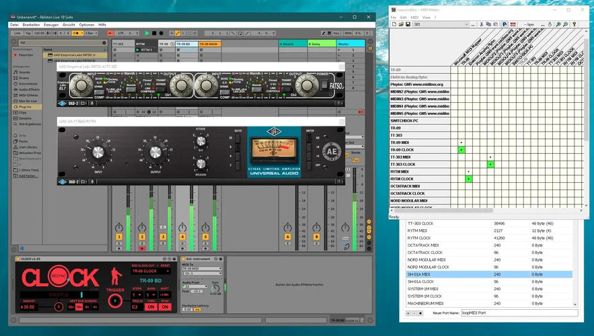Toggle track 2 activator button
This screenshot has width=594, height=336.
[142, 237]
